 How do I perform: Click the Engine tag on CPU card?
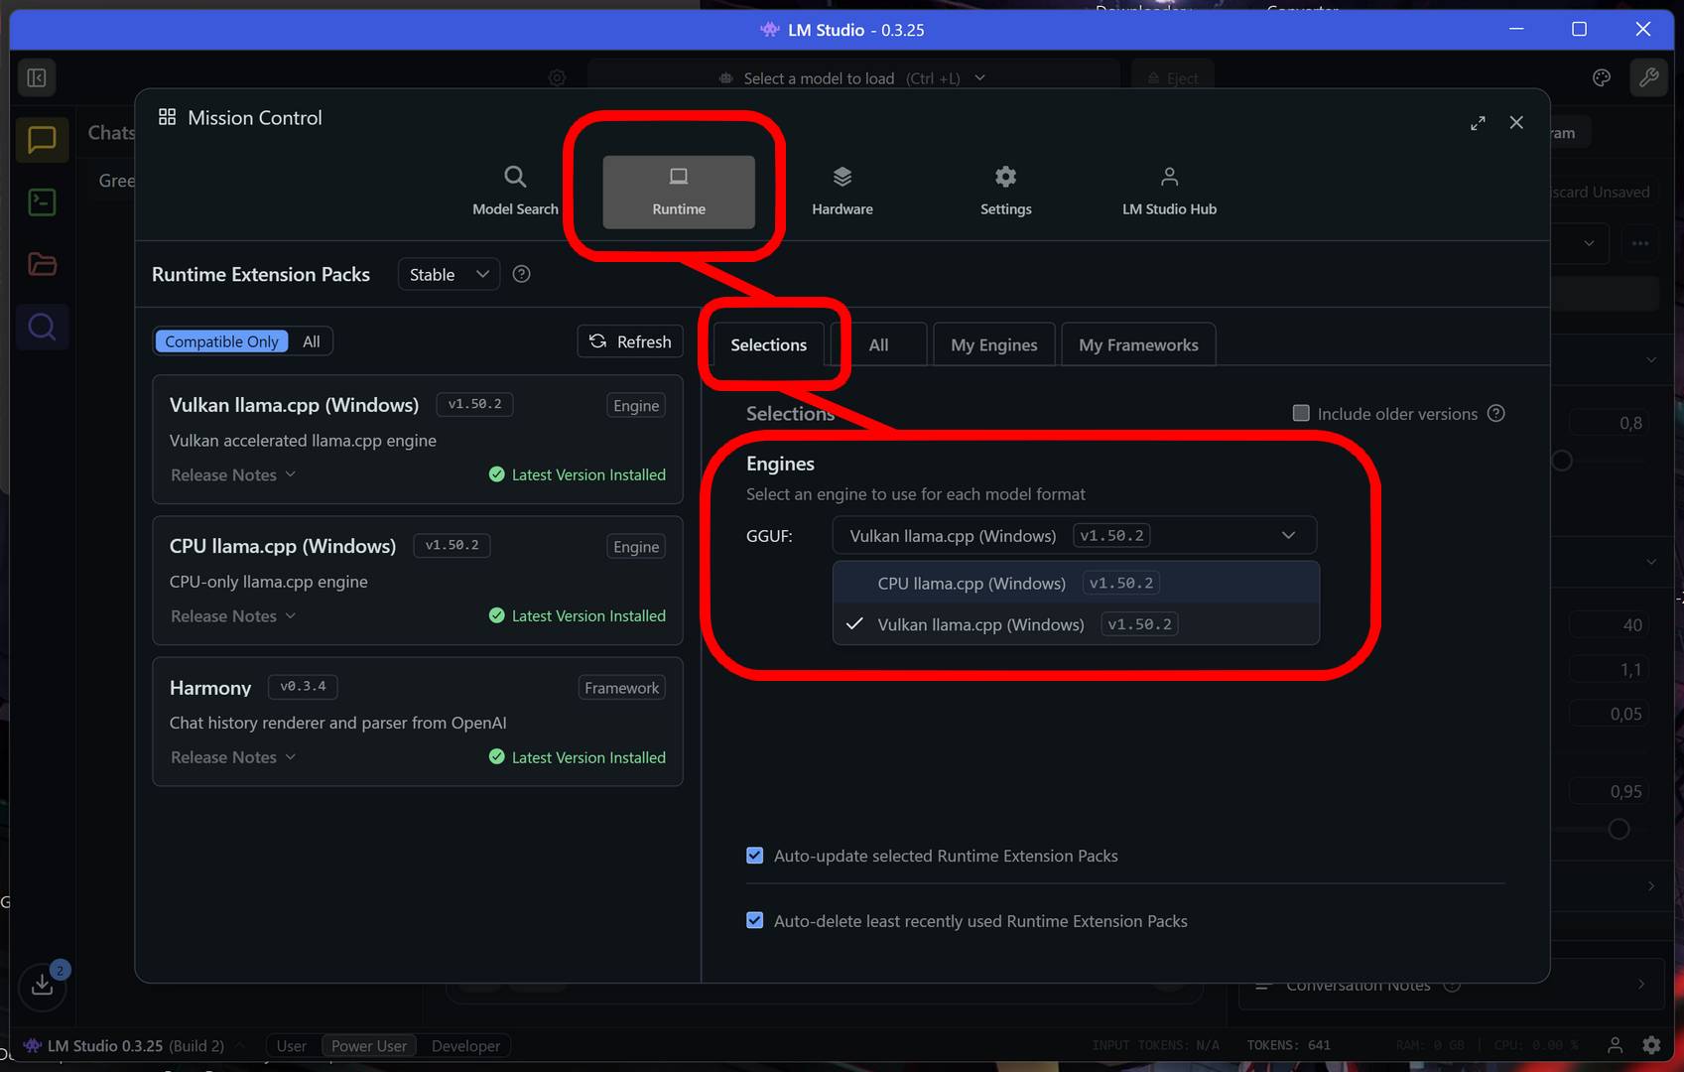pos(636,546)
